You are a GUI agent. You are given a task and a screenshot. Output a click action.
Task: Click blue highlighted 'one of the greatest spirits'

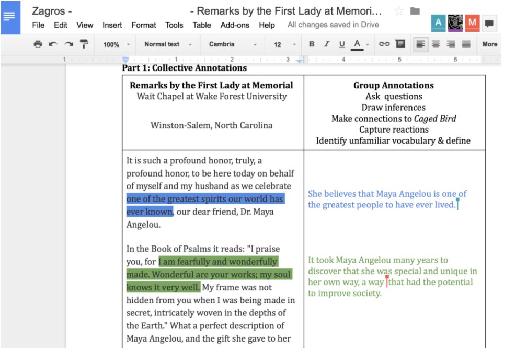[x=177, y=199]
